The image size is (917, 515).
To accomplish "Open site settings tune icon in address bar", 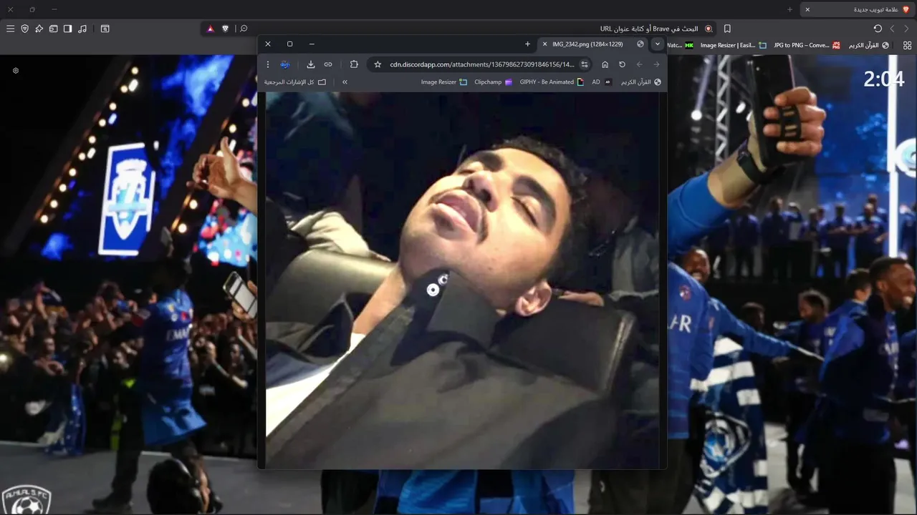I will coord(585,64).
